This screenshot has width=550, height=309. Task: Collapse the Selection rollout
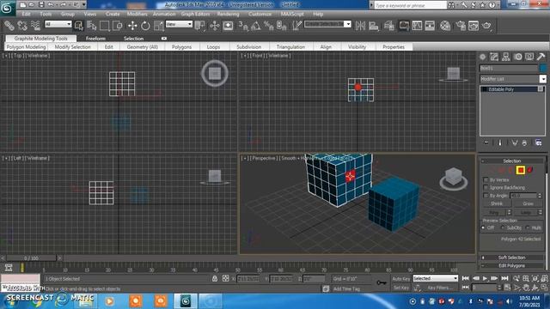512,161
